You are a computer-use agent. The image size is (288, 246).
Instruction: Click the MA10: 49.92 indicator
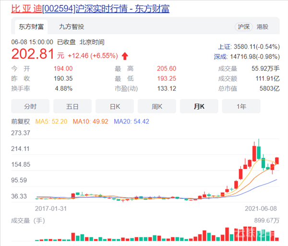point(91,122)
